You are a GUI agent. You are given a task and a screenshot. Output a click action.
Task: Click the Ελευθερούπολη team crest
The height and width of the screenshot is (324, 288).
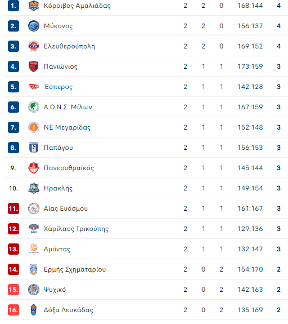click(x=34, y=46)
